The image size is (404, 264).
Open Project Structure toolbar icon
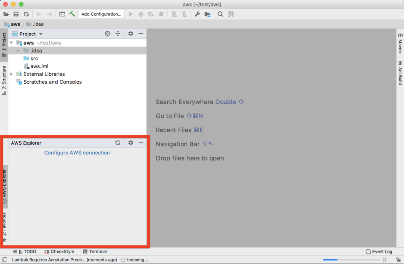tap(207, 14)
